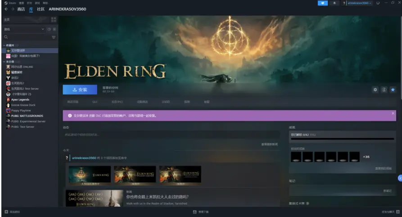The image size is (402, 217).
Task: Open the notifications bell icon
Action: tap(334, 3)
